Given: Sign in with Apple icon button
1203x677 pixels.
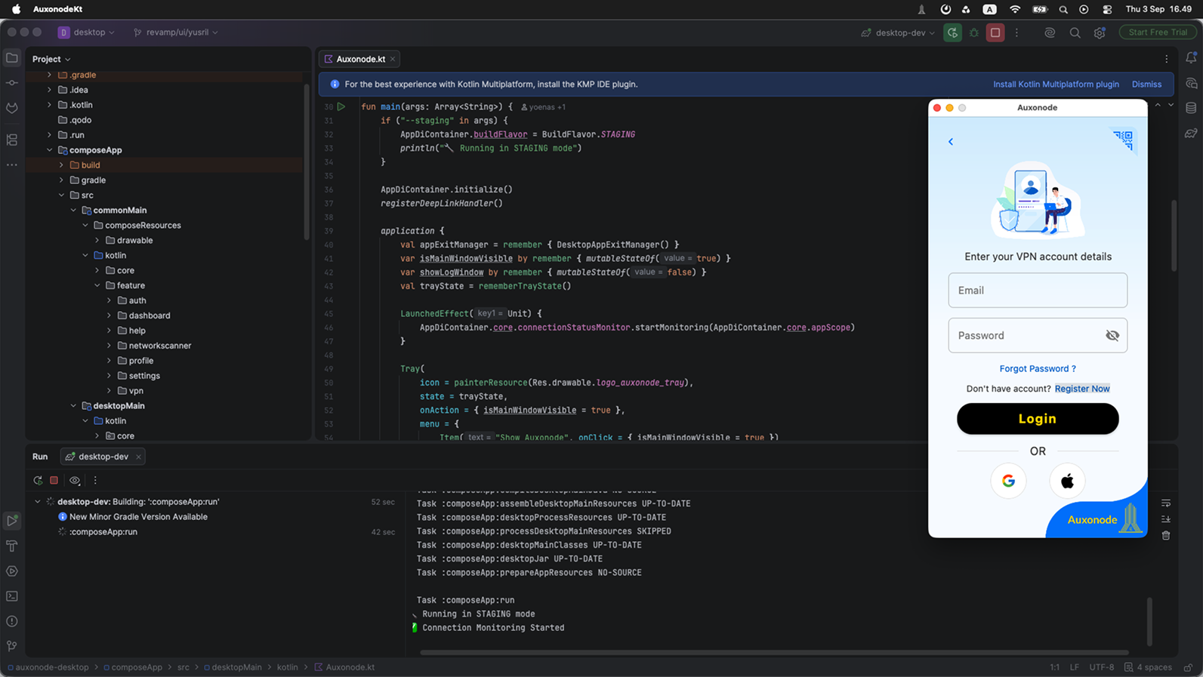Looking at the screenshot, I should tap(1067, 481).
